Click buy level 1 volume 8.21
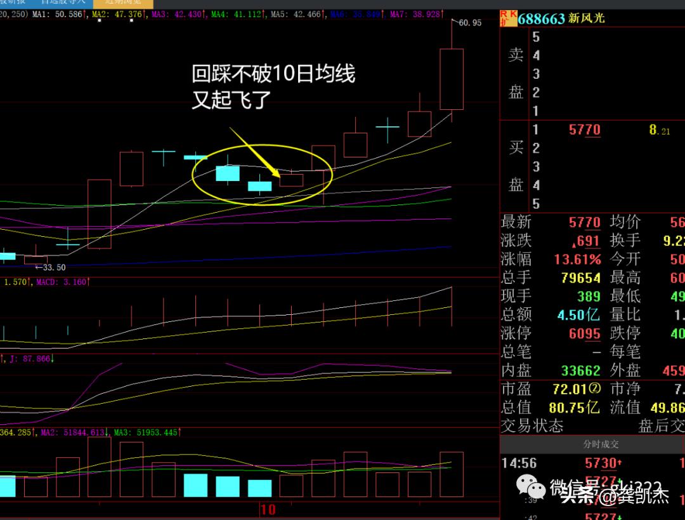Viewport: 685px width, 520px height. (x=659, y=130)
